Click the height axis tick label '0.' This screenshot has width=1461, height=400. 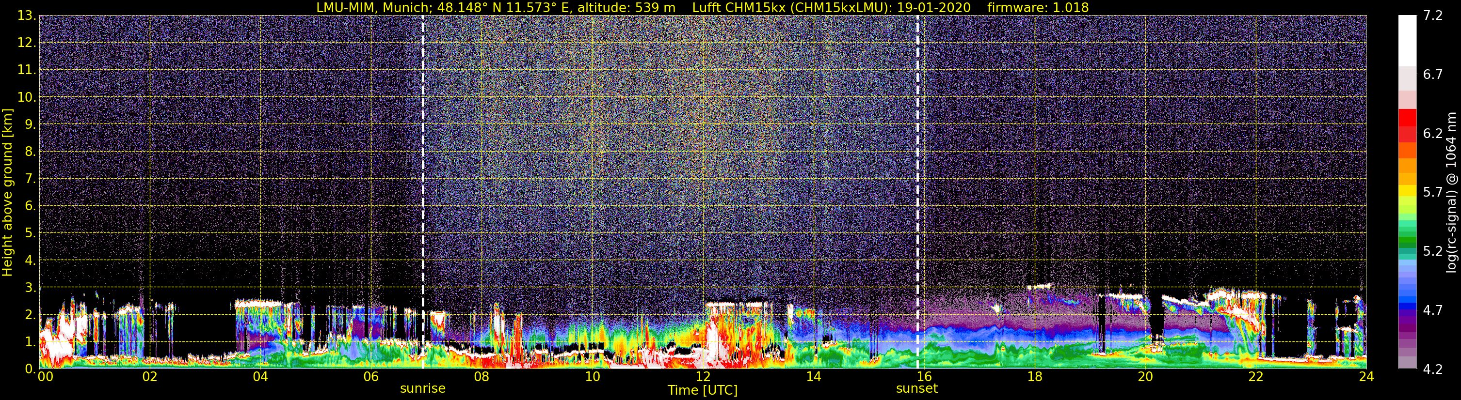[30, 369]
